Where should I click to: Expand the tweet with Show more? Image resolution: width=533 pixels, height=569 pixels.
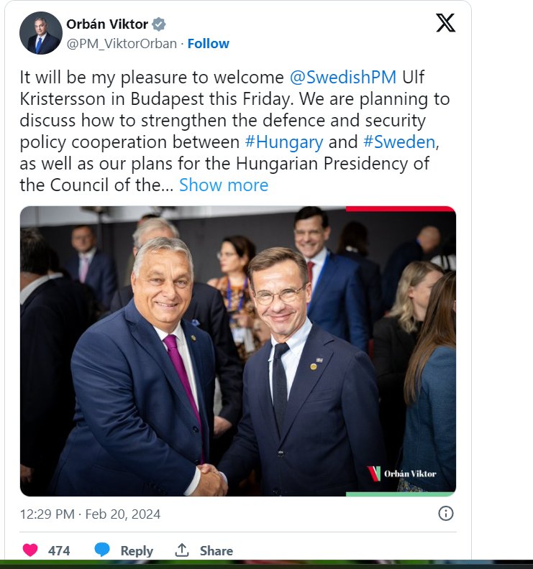224,185
